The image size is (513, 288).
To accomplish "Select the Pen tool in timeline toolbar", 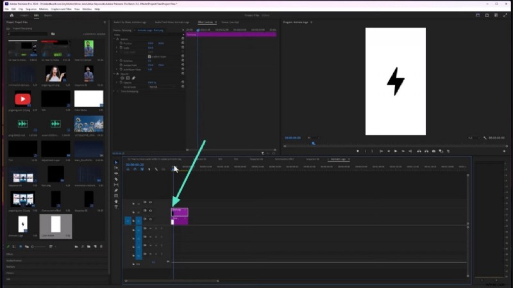I will (x=116, y=190).
